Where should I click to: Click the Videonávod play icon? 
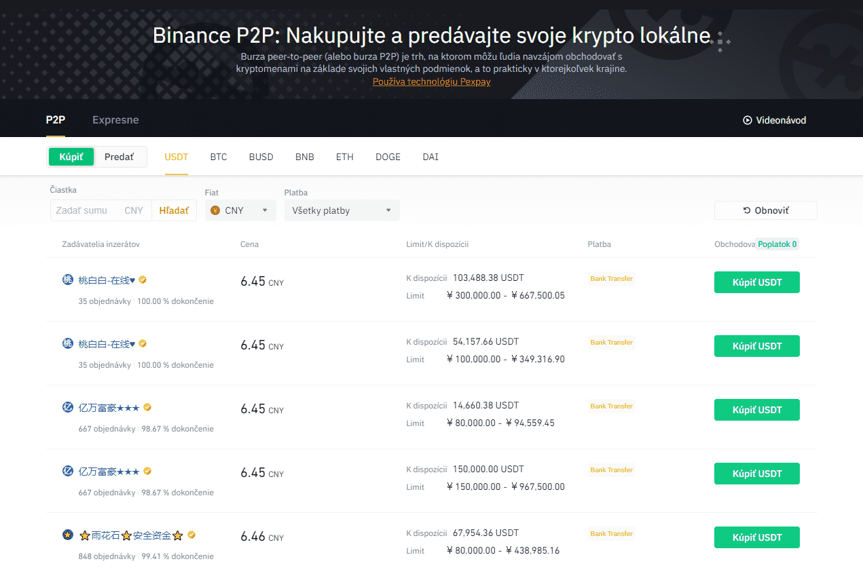[x=748, y=120]
